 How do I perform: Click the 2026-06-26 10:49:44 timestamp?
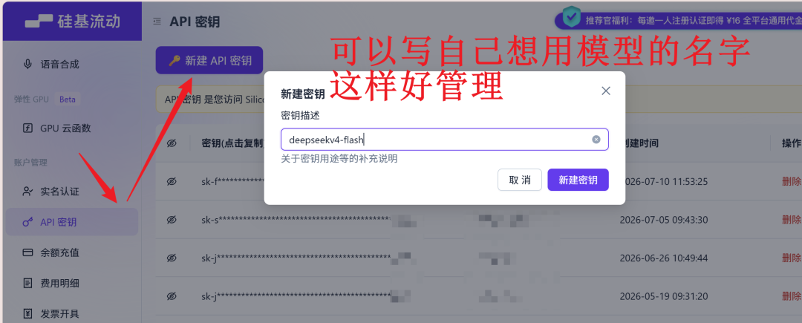[x=664, y=258]
